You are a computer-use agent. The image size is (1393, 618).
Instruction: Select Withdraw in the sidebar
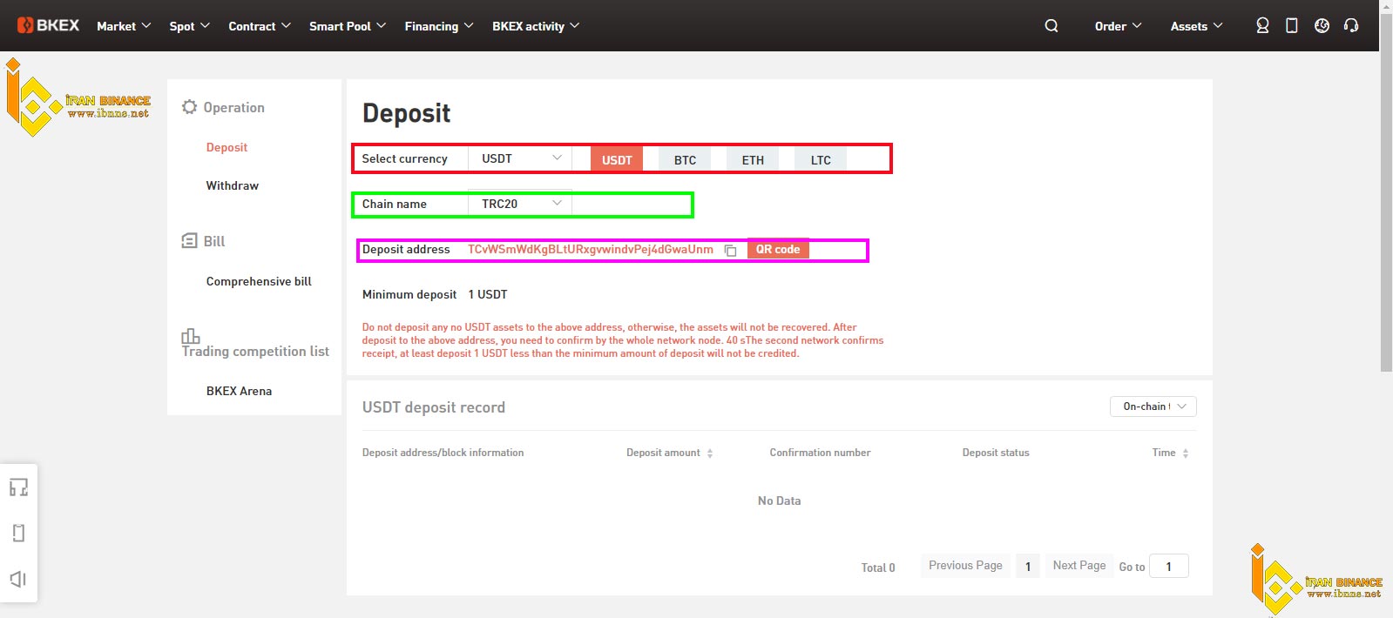tap(232, 185)
